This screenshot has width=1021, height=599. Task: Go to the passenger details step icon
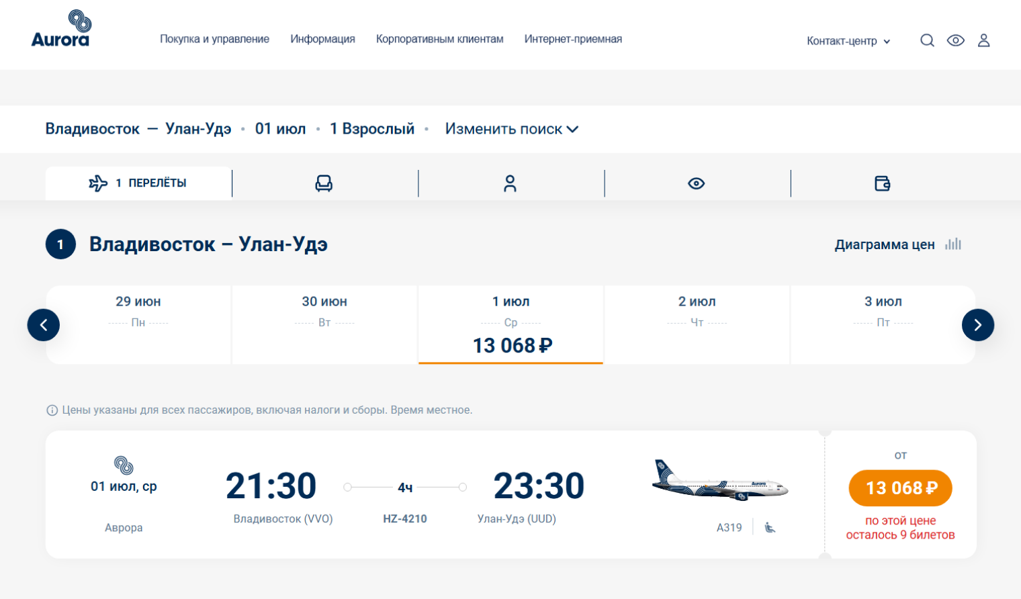[x=510, y=183]
